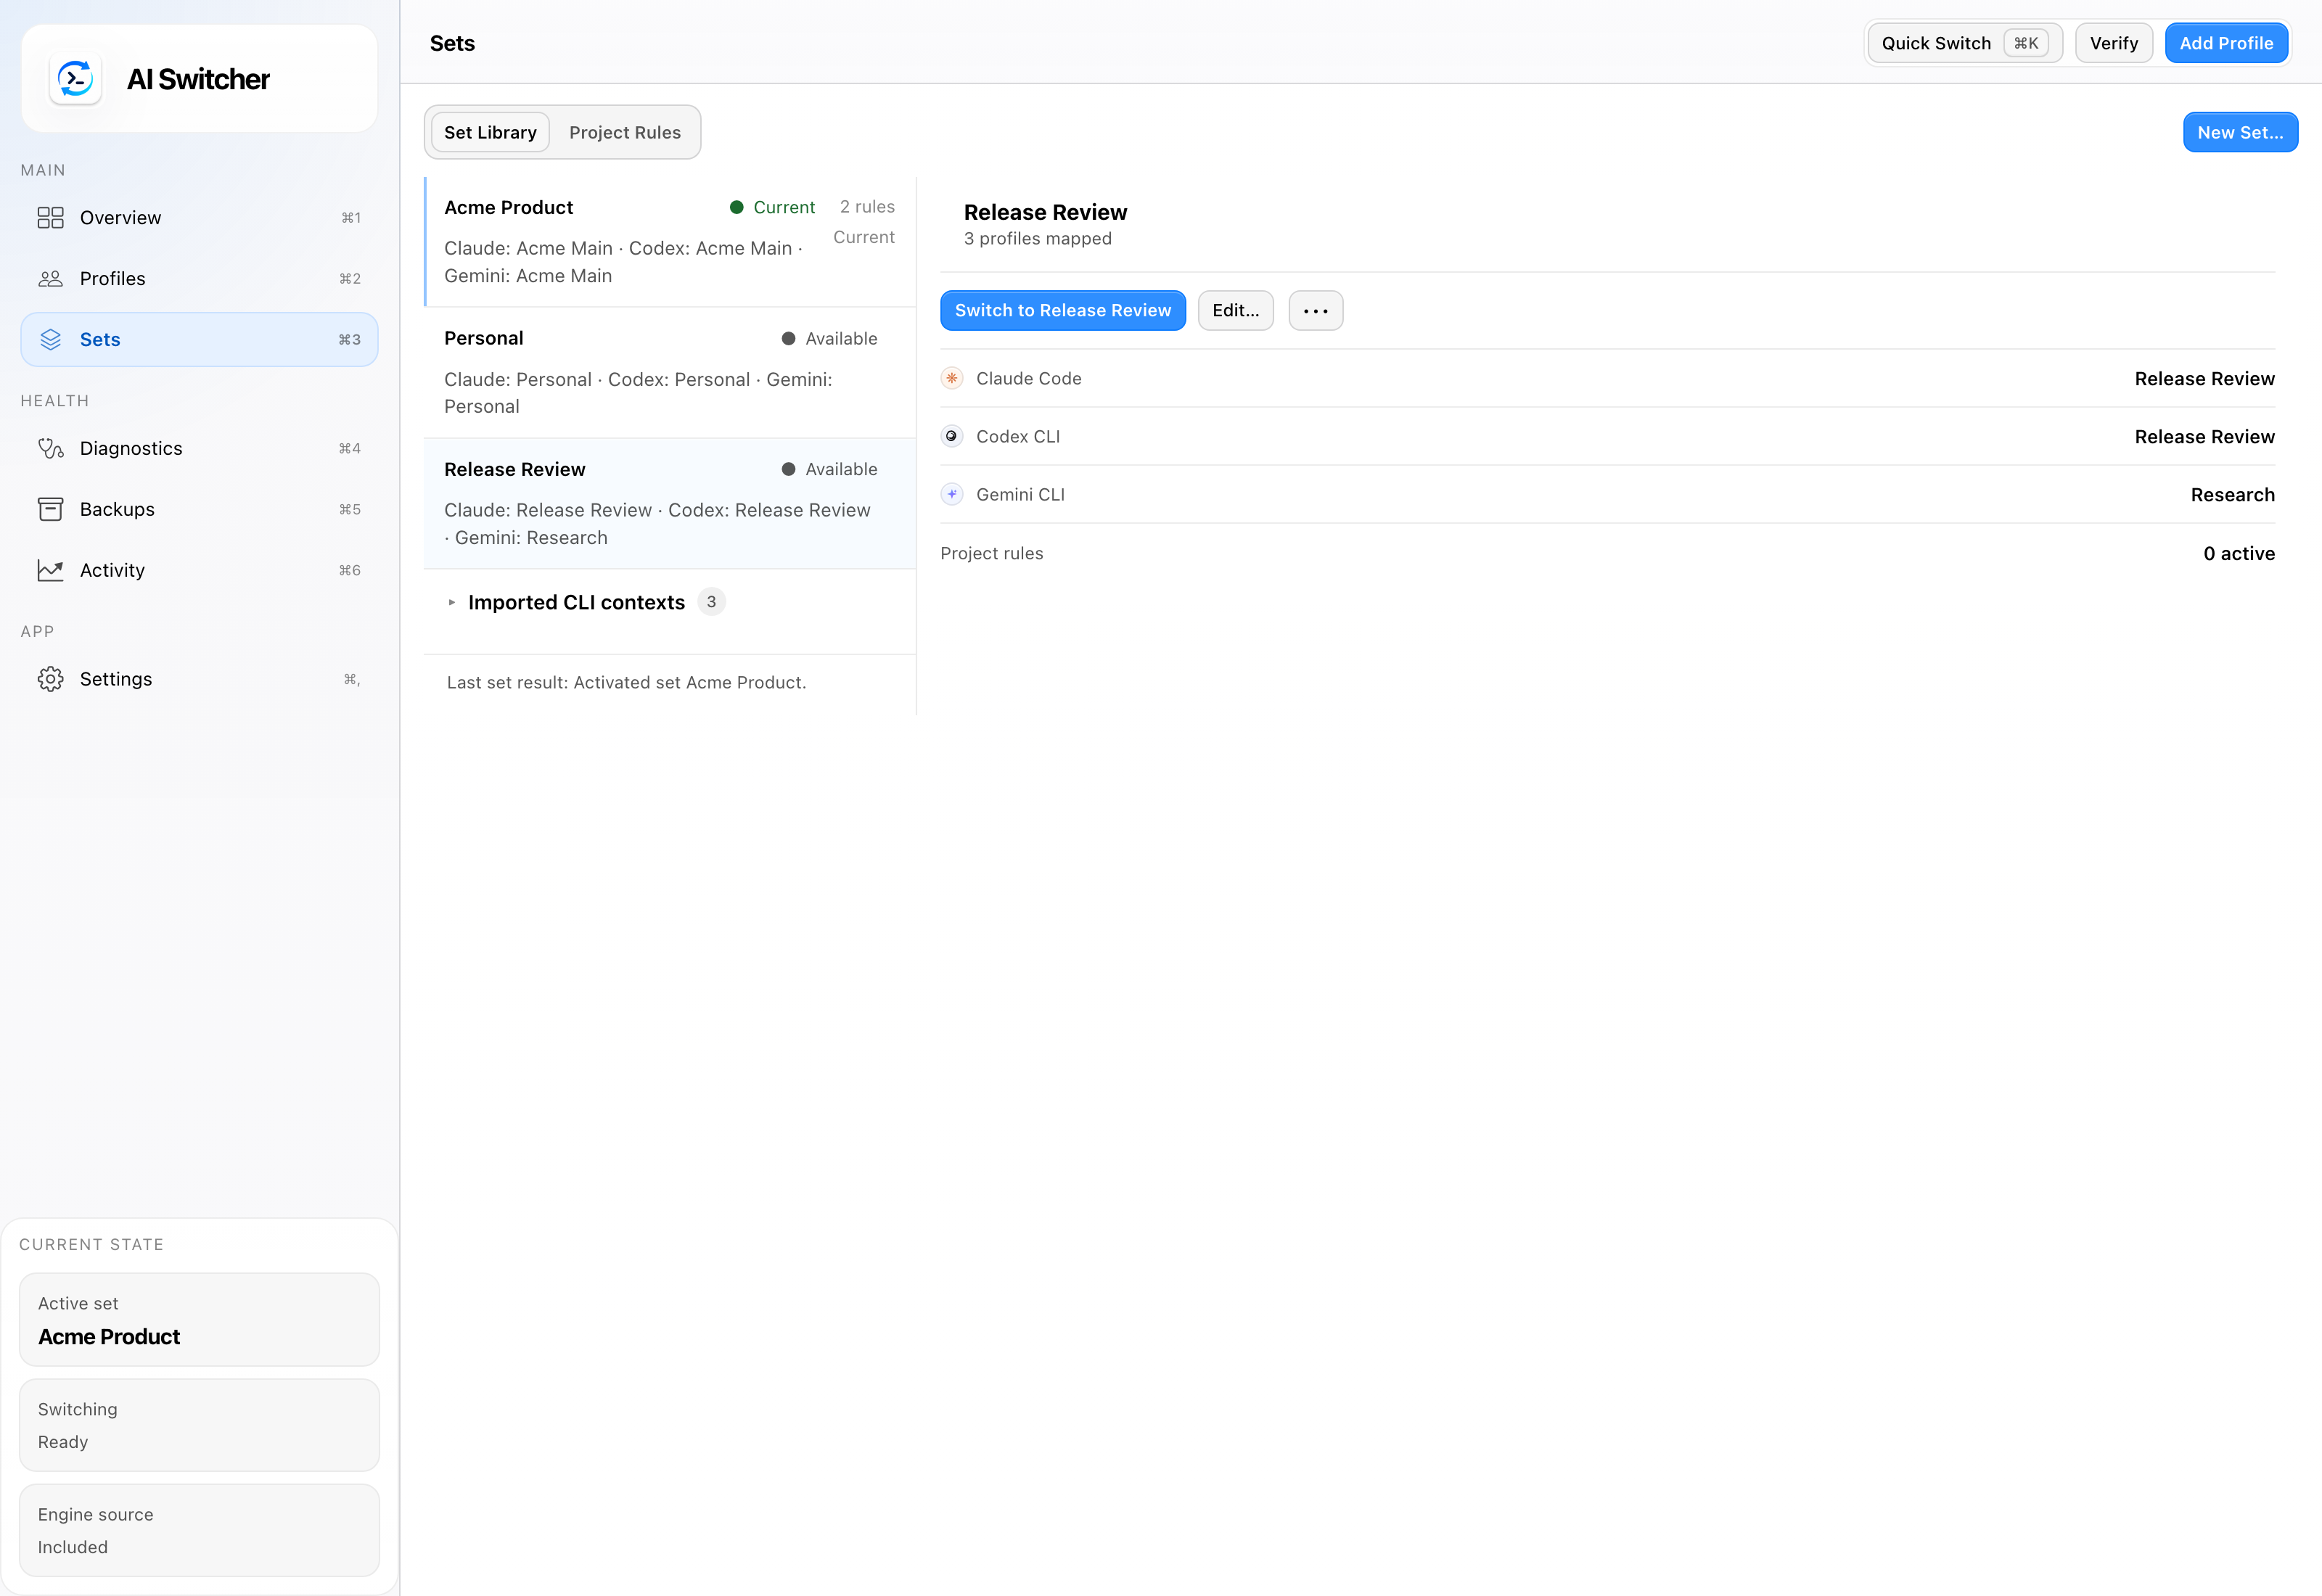Viewport: 2322px width, 1596px height.
Task: Click the Edit... button for Release Review
Action: (1236, 311)
